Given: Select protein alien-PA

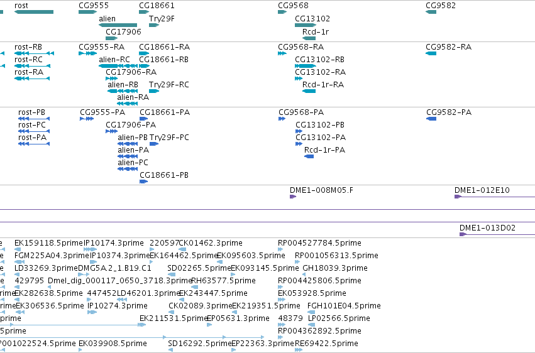Looking at the screenshot, I should click(133, 150).
